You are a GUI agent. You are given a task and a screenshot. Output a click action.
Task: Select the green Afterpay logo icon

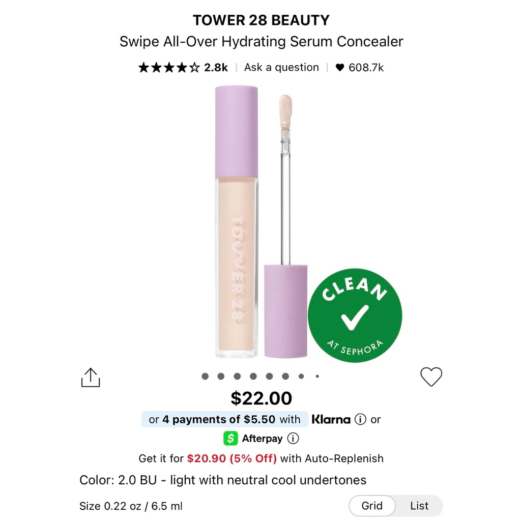pyautogui.click(x=230, y=438)
